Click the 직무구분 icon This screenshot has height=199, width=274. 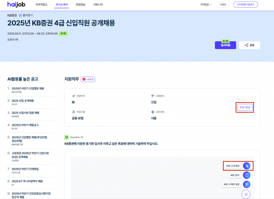74,112
